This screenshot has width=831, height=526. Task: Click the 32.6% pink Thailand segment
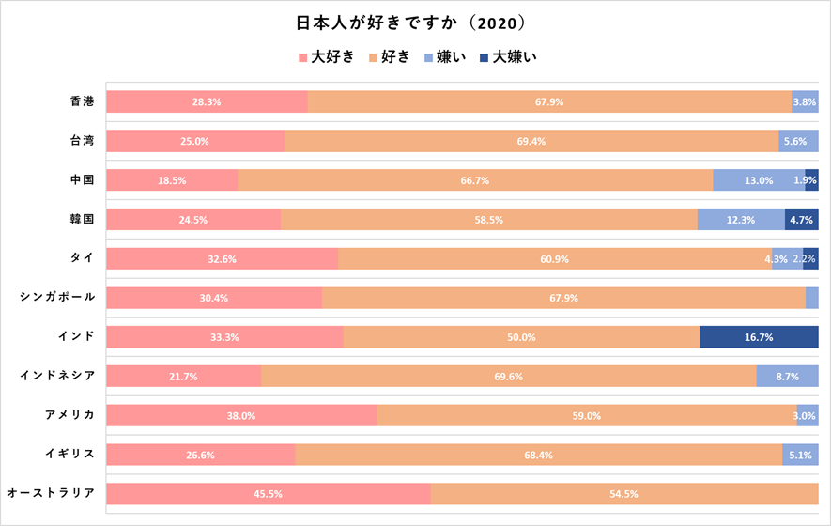222,259
